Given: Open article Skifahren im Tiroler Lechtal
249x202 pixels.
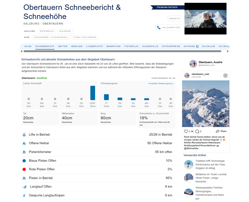Looking at the screenshot, I should click(x=211, y=178).
